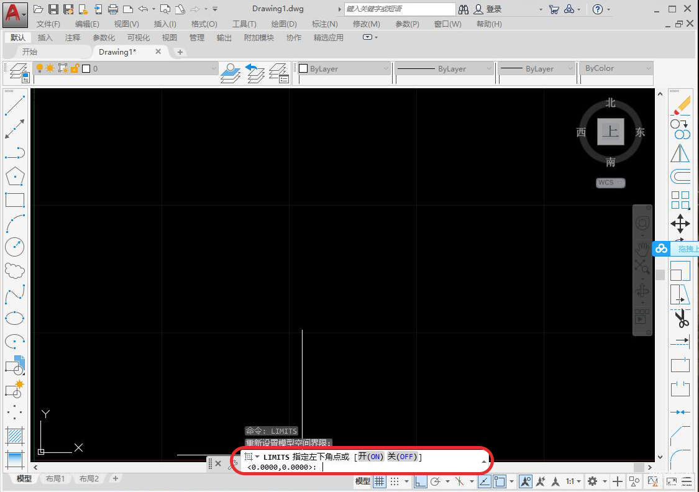
Task: Click the Layer Previous icon
Action: click(255, 73)
